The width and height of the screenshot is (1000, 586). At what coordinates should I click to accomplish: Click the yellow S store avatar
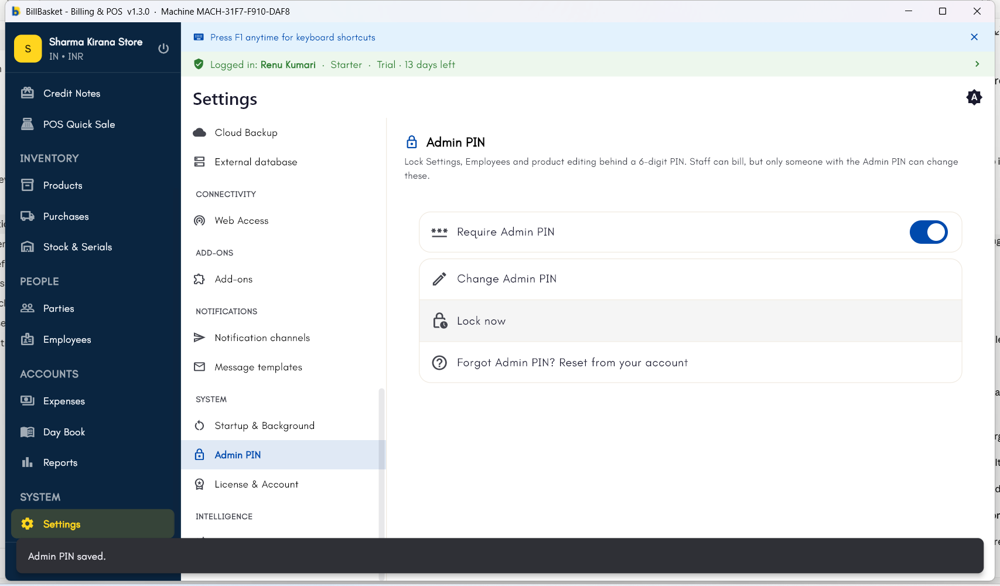(28, 49)
